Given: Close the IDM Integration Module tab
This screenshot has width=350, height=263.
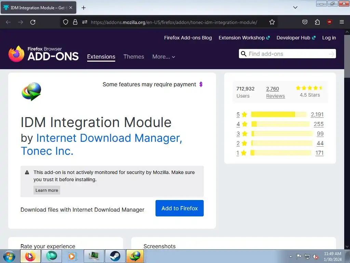Looking at the screenshot, I should pos(71,8).
